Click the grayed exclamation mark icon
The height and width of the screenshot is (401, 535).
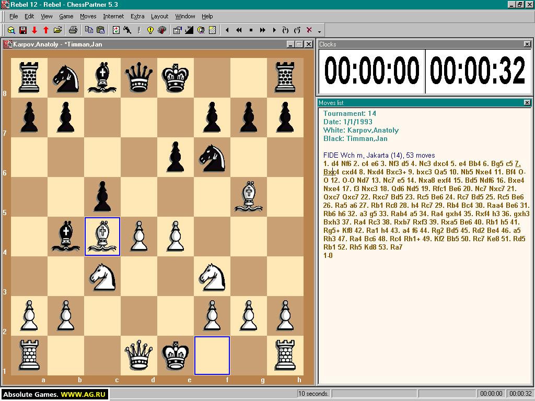139,30
